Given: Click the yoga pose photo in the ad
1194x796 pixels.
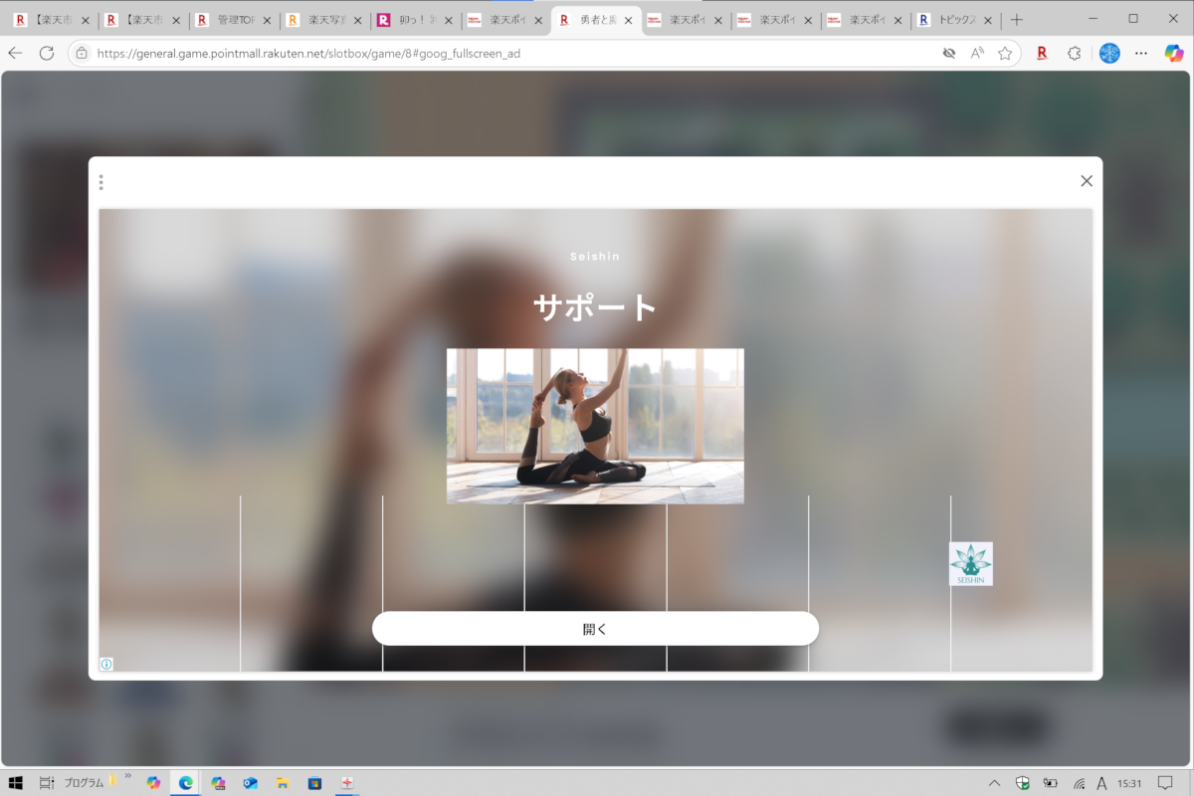Looking at the screenshot, I should [x=595, y=426].
